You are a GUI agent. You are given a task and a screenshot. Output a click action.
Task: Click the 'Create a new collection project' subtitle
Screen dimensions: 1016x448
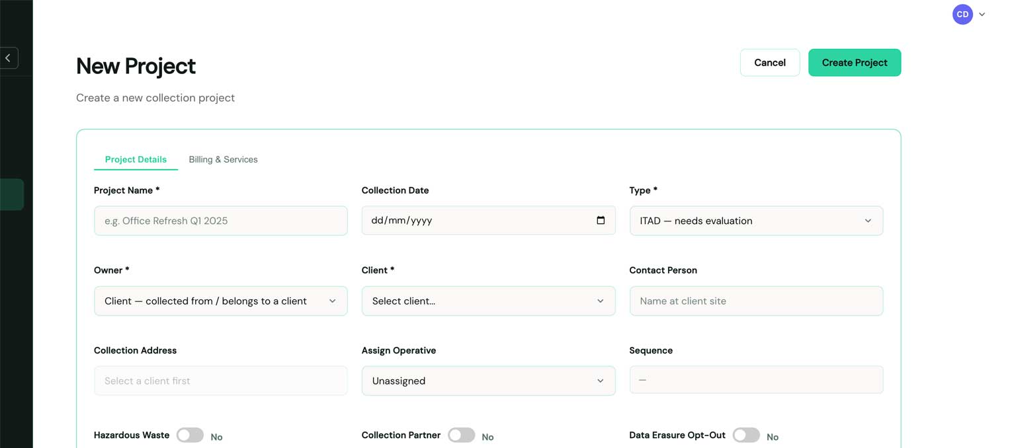click(155, 98)
